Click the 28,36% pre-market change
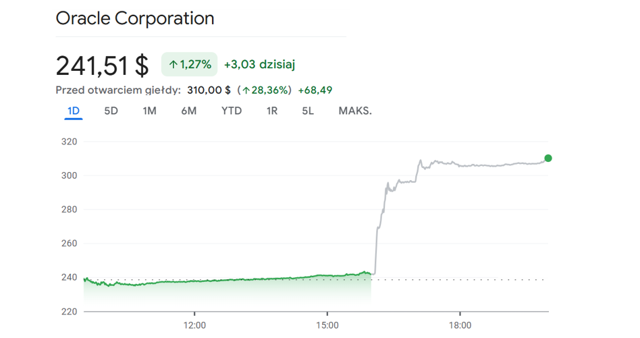640x338 pixels. click(265, 90)
